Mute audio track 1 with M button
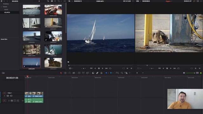Viewport: 203px width, 114px height. click(x=18, y=101)
